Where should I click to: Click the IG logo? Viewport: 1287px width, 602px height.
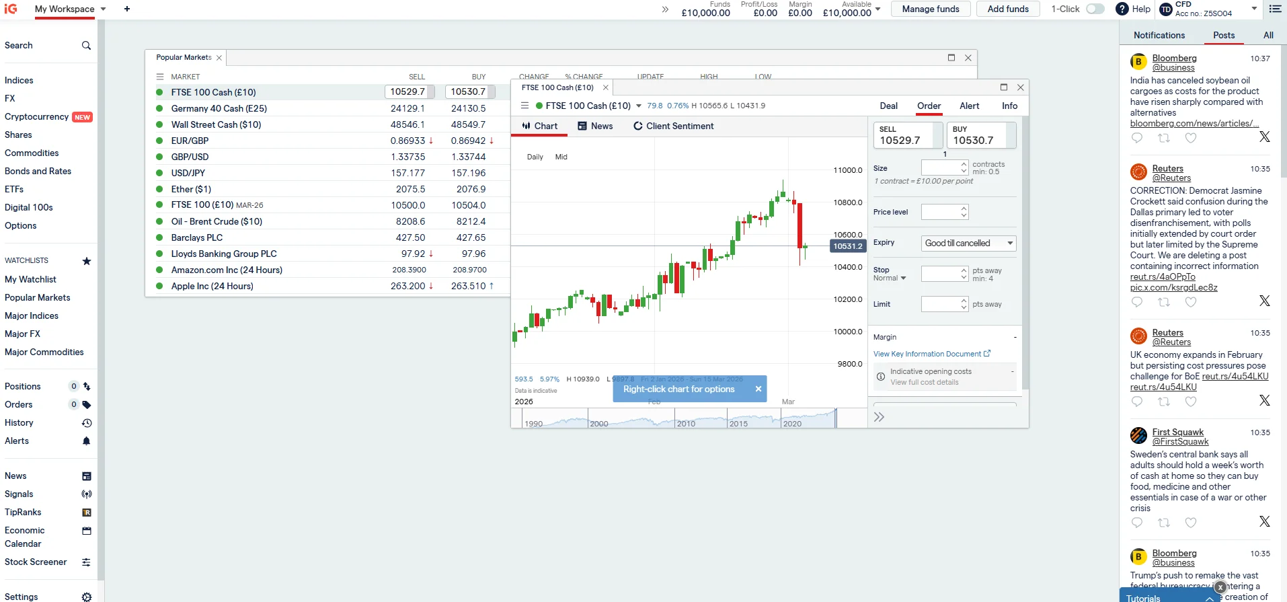click(11, 9)
